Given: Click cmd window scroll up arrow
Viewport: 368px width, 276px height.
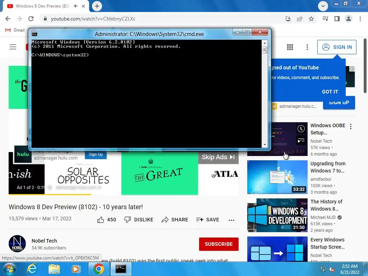Looking at the screenshot, I should (265, 43).
